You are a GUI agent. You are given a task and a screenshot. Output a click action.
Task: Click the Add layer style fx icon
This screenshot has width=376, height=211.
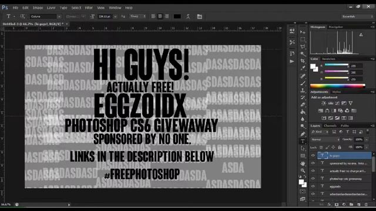(329, 205)
